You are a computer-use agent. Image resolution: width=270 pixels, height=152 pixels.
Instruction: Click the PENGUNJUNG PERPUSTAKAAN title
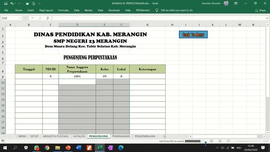(90, 57)
